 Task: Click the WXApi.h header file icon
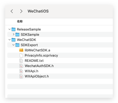point(21,71)
